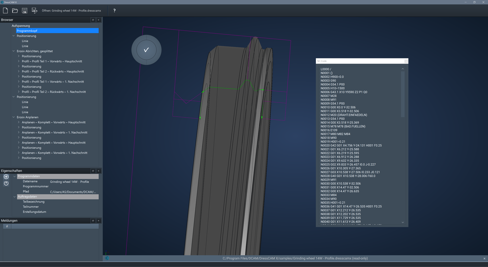The height and width of the screenshot is (267, 488).
Task: Close the Meldungen panel
Action: coord(99,221)
